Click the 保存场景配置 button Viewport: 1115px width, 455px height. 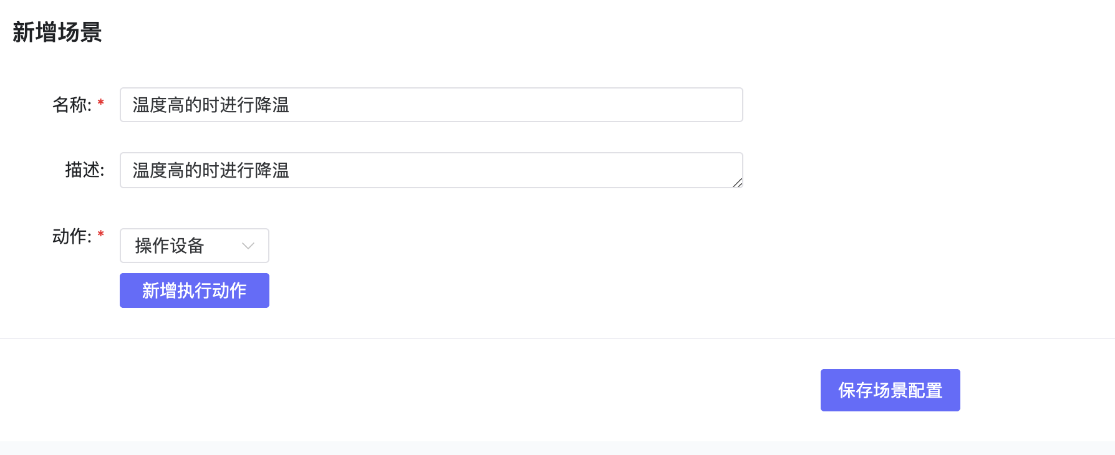point(890,390)
